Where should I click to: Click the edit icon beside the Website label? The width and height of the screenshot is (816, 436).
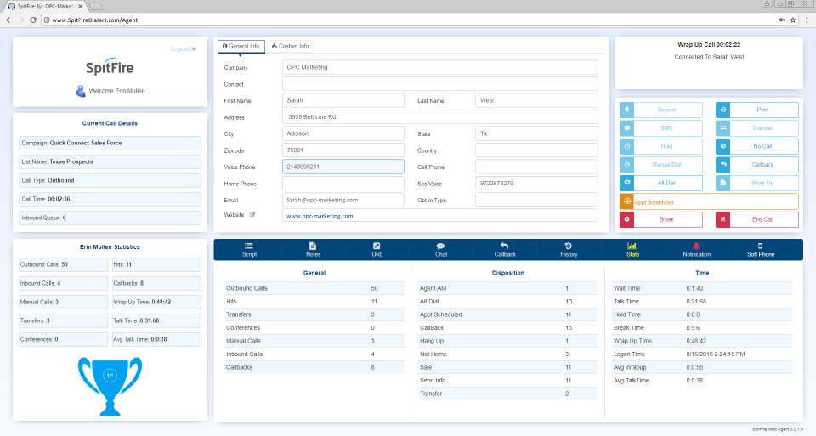point(252,215)
